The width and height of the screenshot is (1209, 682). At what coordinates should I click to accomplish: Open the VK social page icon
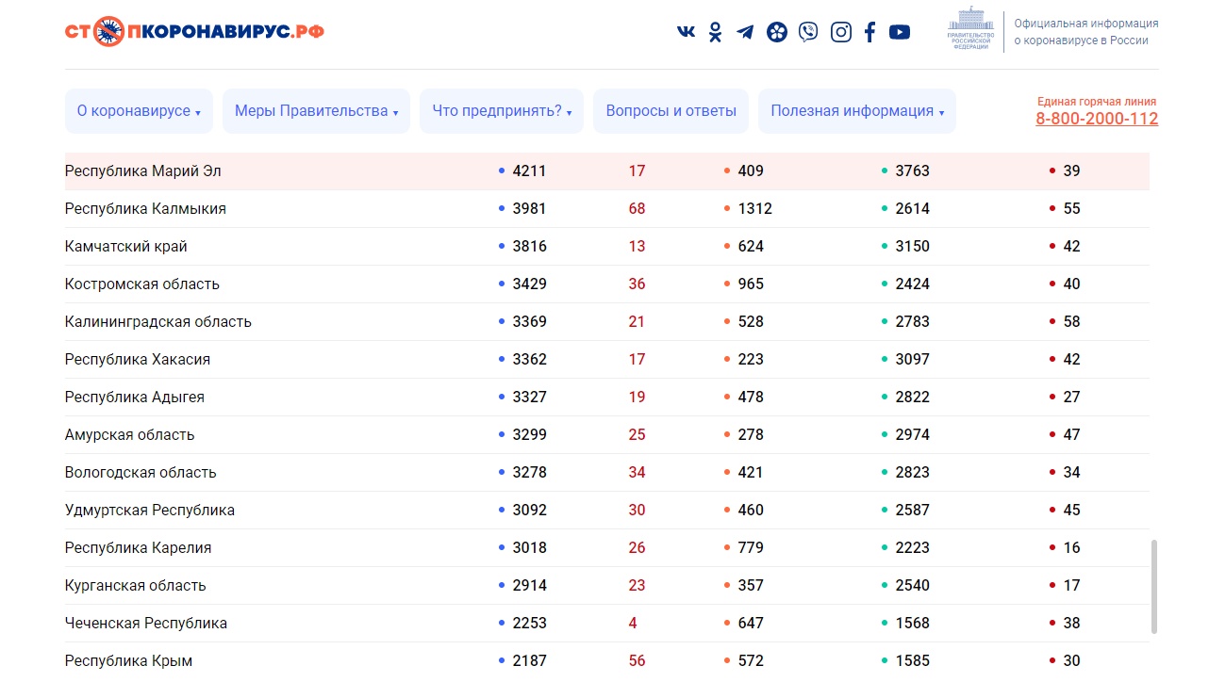[x=686, y=32]
